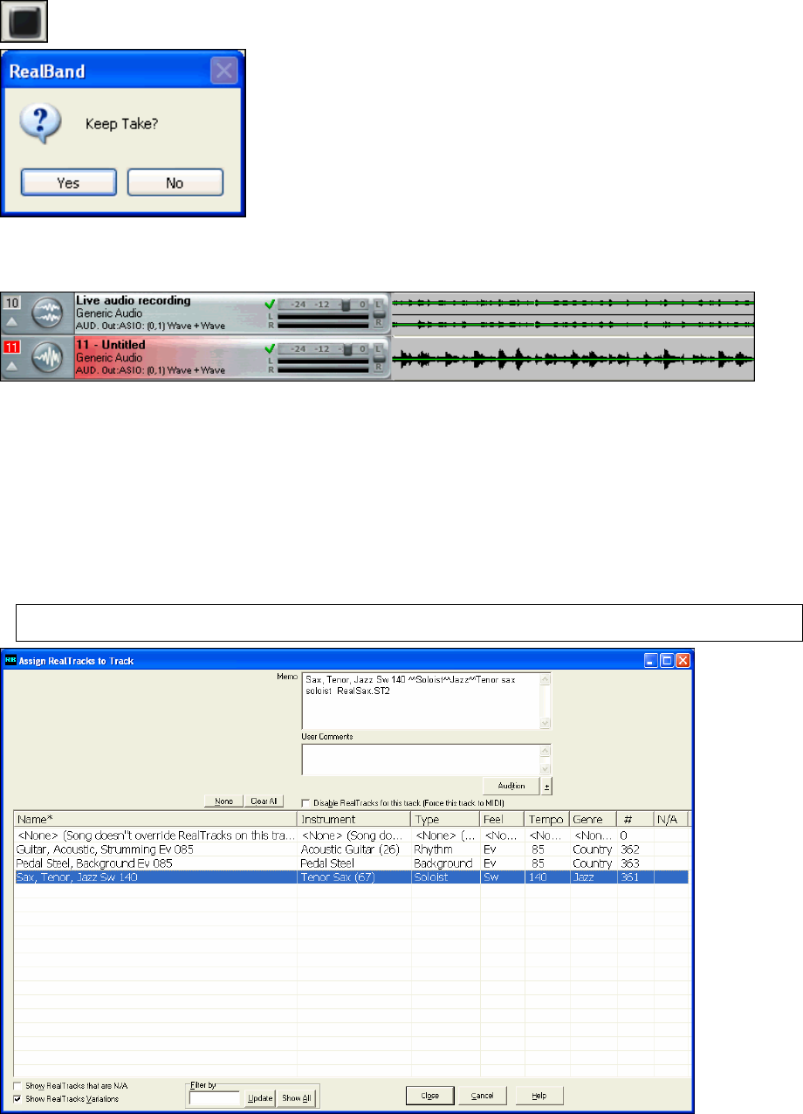Click RB icon in Assign RealTracks title bar
Image resolution: width=803 pixels, height=1114 pixels.
tap(10, 660)
